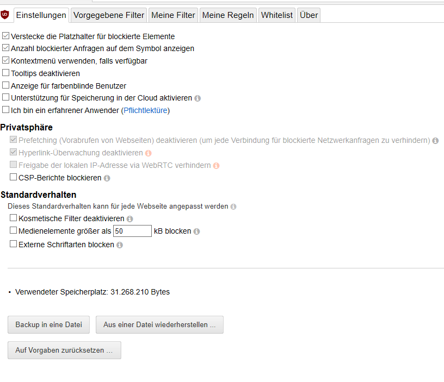Click info icon after Standardverhalten description
Viewport: 444px width, 382px height.
[x=233, y=206]
